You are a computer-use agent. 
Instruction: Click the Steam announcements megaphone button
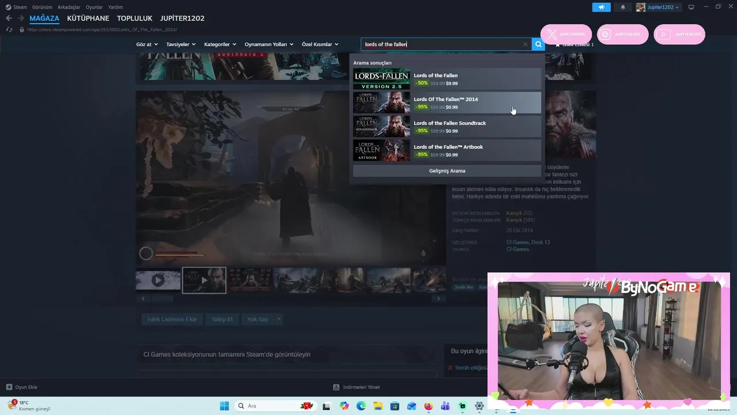601,7
